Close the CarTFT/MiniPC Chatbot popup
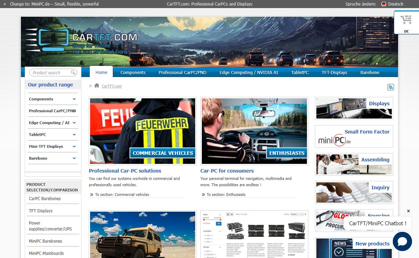This screenshot has width=419, height=258. pyautogui.click(x=409, y=211)
